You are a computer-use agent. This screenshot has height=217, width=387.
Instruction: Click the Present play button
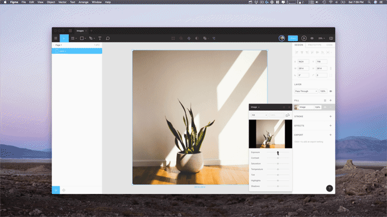[304, 38]
